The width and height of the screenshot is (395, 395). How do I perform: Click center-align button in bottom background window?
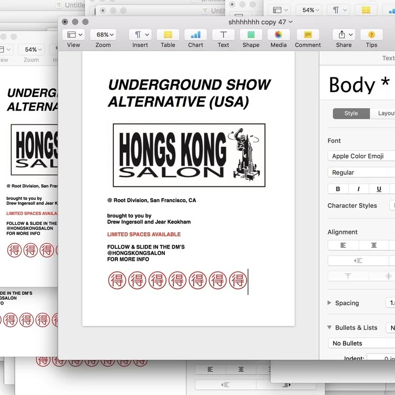[x=241, y=370]
